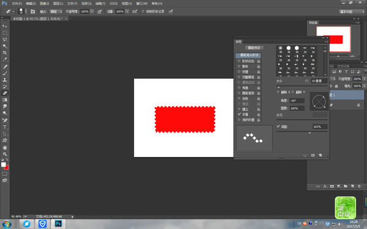Screen dimensions: 367x229
Task: Select the History Brush tool
Action: pos(5,87)
